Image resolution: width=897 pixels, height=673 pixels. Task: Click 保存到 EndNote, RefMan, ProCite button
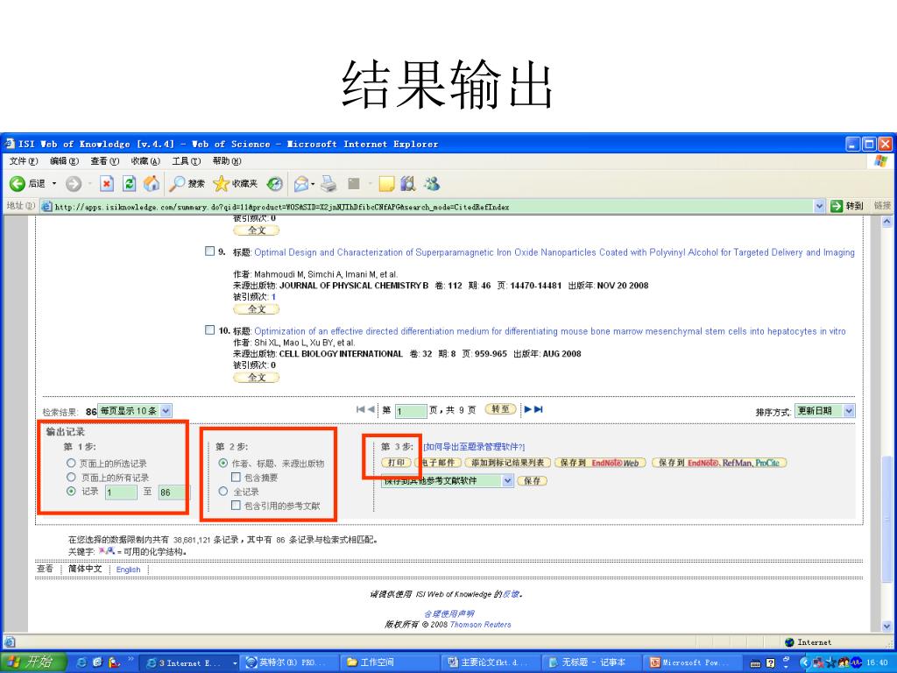(x=720, y=463)
